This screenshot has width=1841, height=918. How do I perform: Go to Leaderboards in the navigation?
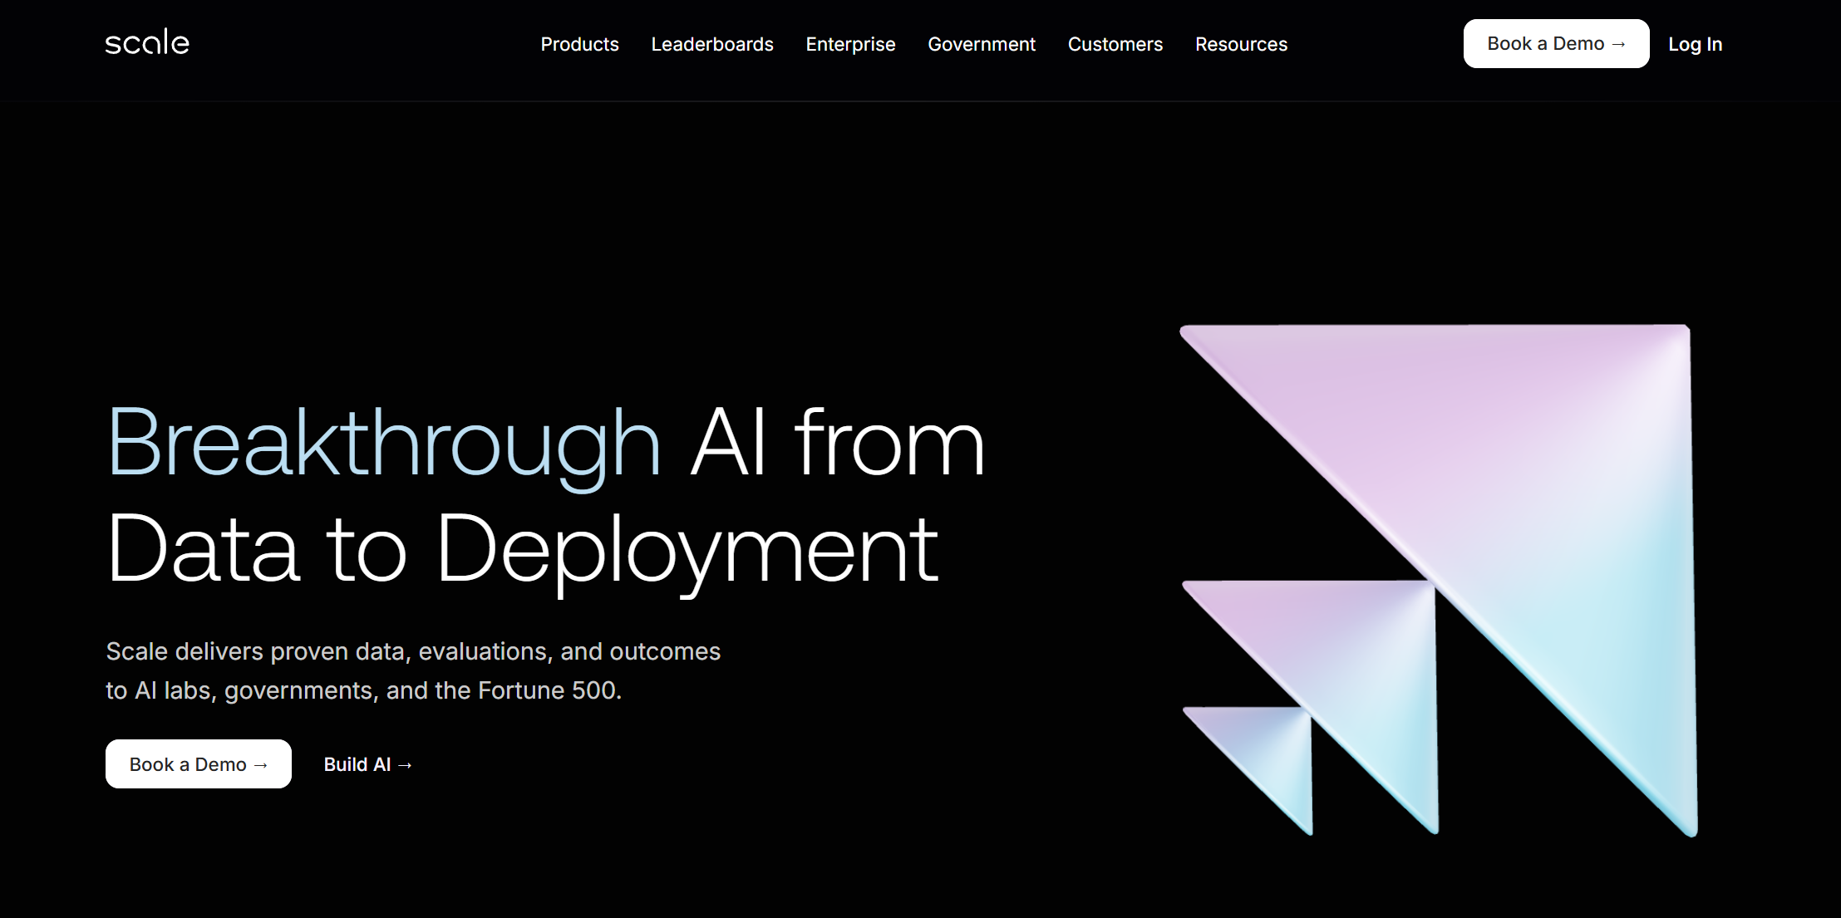pos(712,44)
